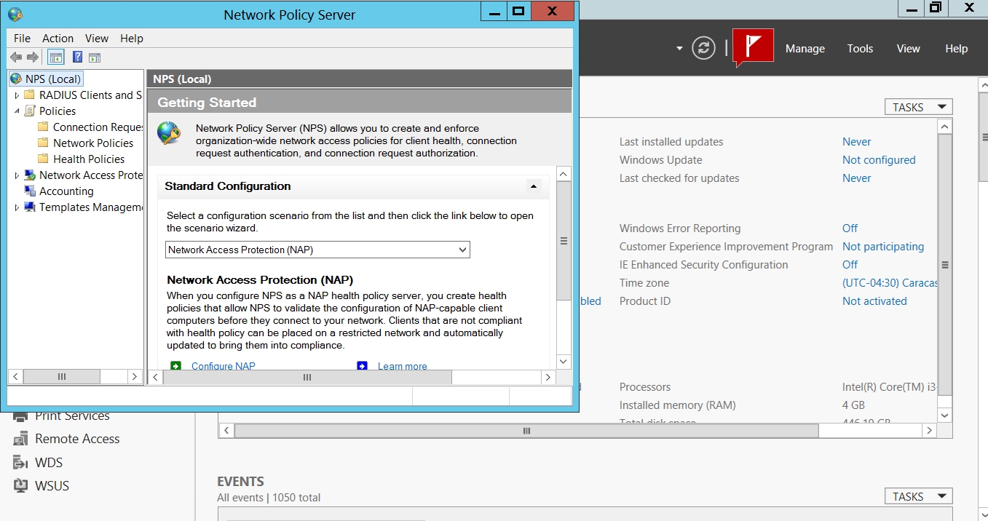Collapse the Standard Configuration section
Screen dimensions: 988x521
534,186
